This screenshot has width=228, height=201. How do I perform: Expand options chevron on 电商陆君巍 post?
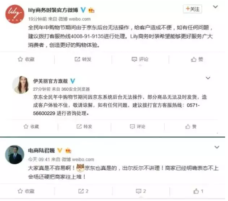(x=217, y=147)
